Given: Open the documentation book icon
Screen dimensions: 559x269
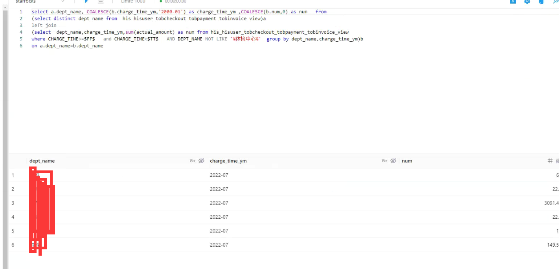Looking at the screenshot, I should [x=541, y=2].
